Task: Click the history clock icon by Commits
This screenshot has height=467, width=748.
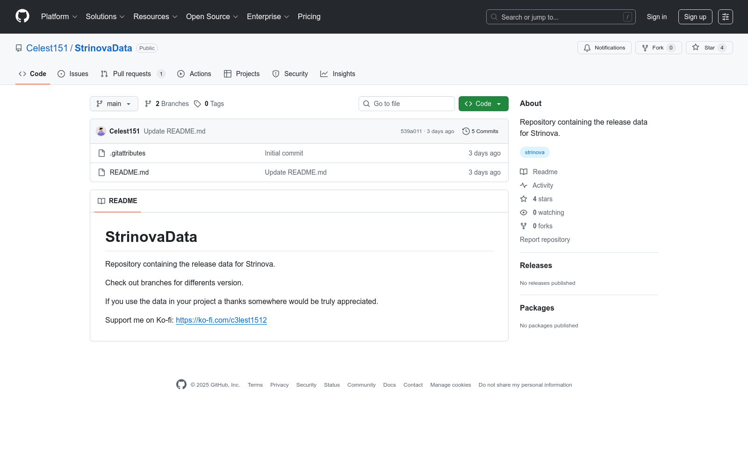Action: tap(466, 131)
